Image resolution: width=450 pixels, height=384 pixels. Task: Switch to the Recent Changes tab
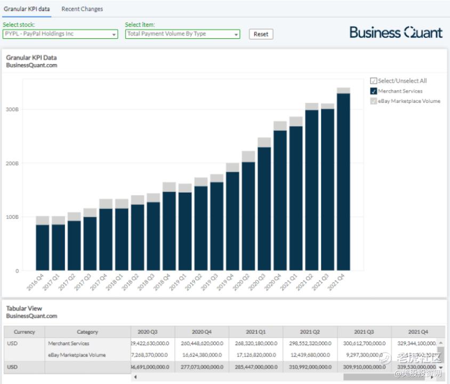pyautogui.click(x=82, y=9)
